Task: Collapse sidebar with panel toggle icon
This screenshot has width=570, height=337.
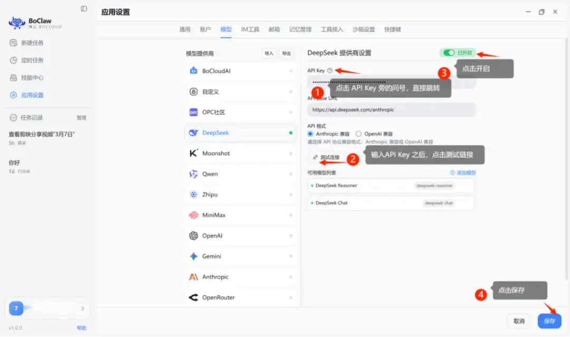Action: (84, 9)
